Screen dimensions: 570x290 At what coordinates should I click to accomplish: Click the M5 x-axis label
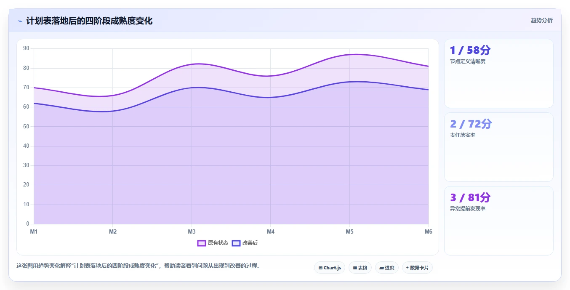(x=349, y=231)
